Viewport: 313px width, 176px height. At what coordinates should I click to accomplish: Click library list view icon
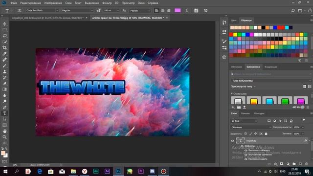[310, 87]
